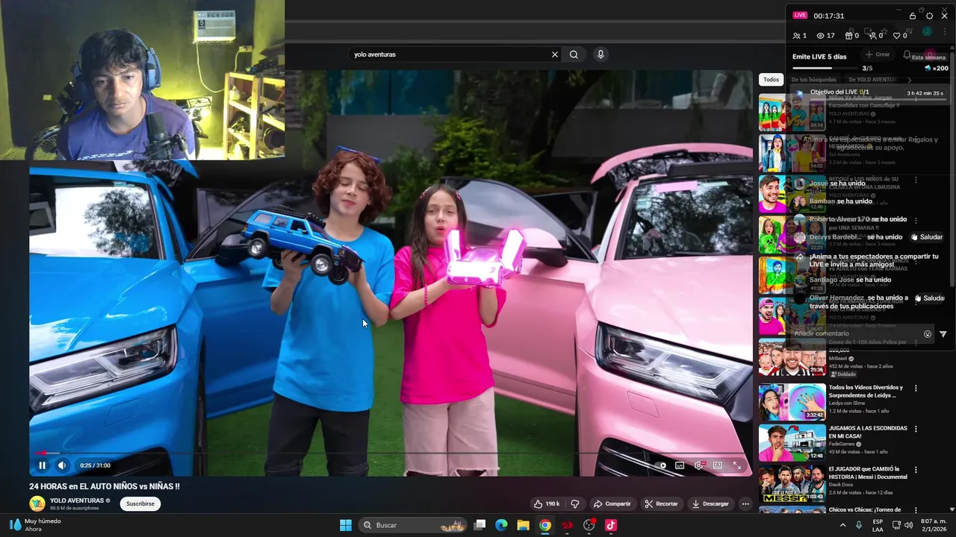The image size is (956, 537).
Task: Select the 'De YOLO AVENTURAS' chip
Action: 872,80
